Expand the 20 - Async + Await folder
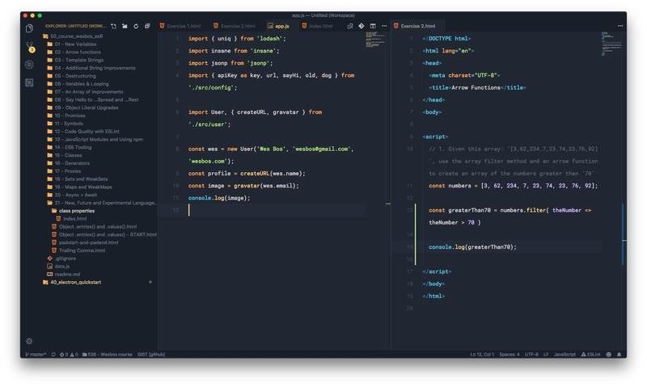This screenshot has height=387, width=647. pos(75,195)
